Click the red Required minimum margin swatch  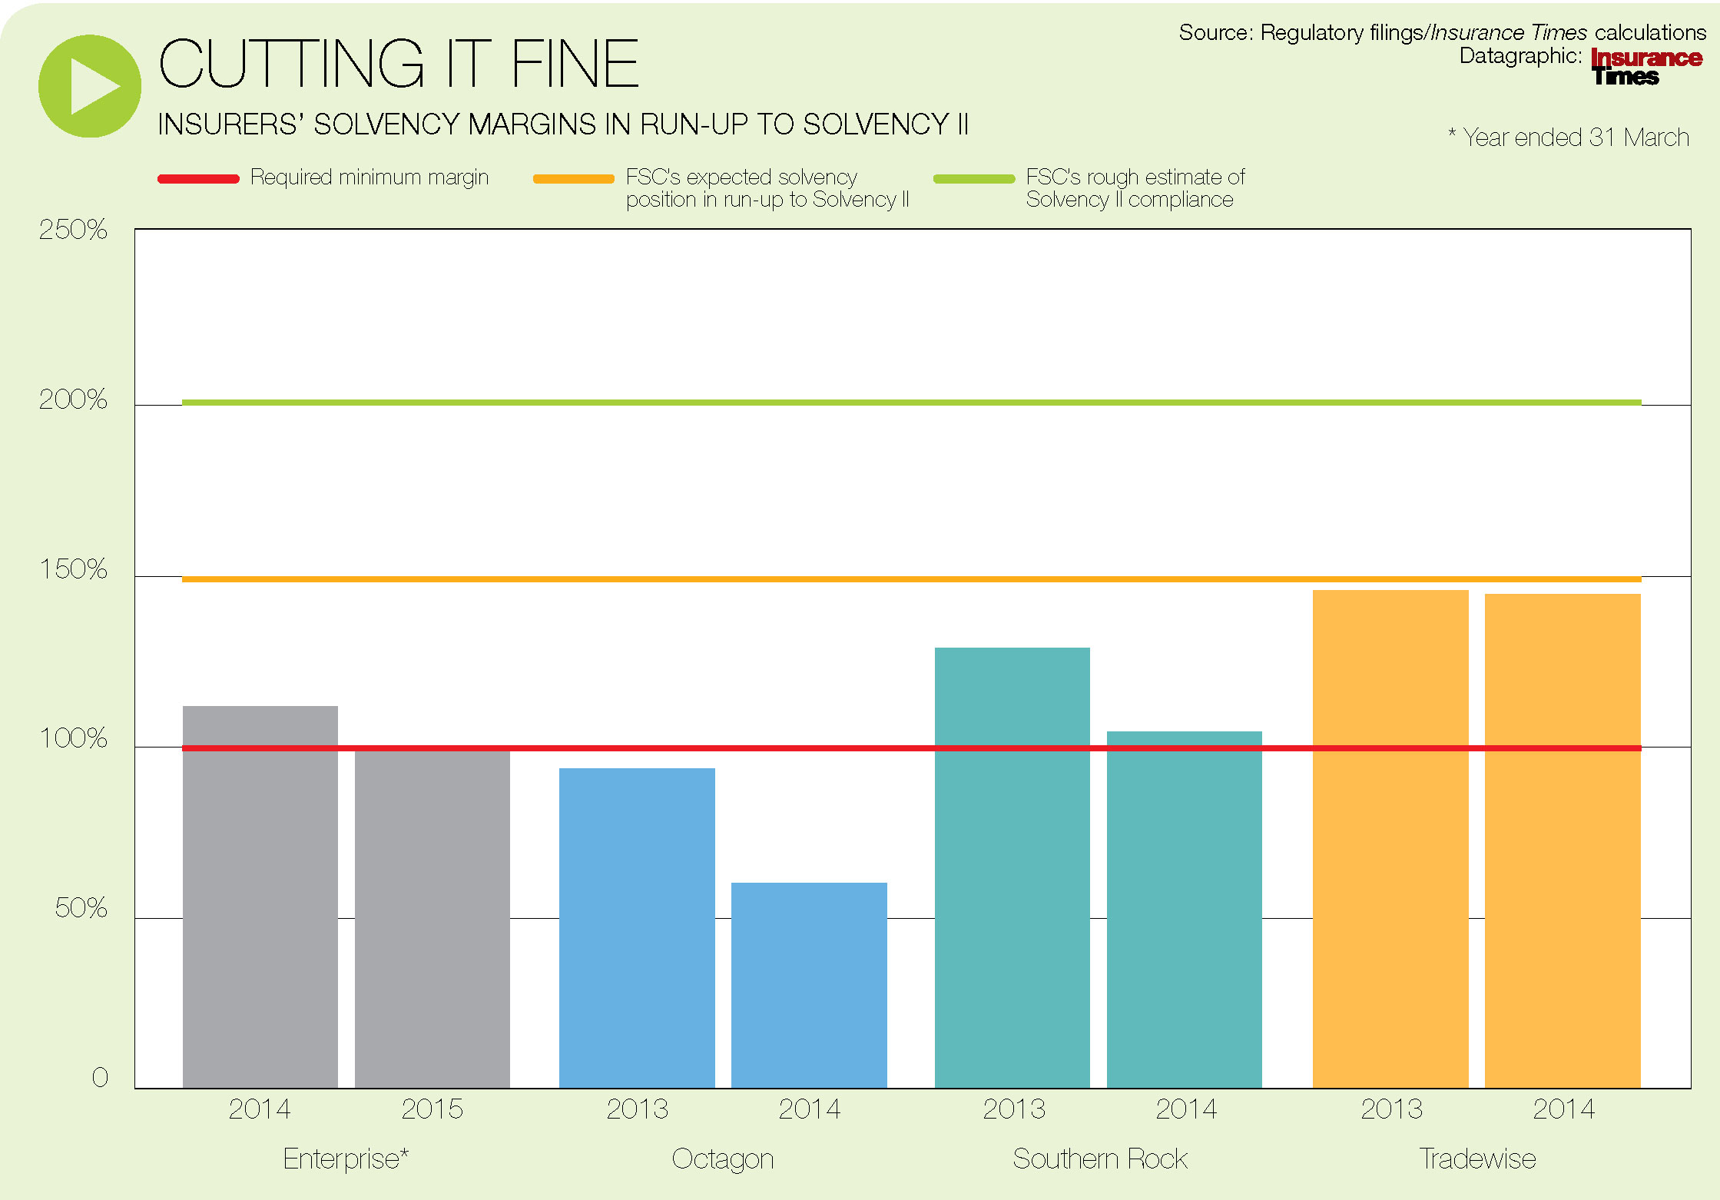tap(198, 179)
